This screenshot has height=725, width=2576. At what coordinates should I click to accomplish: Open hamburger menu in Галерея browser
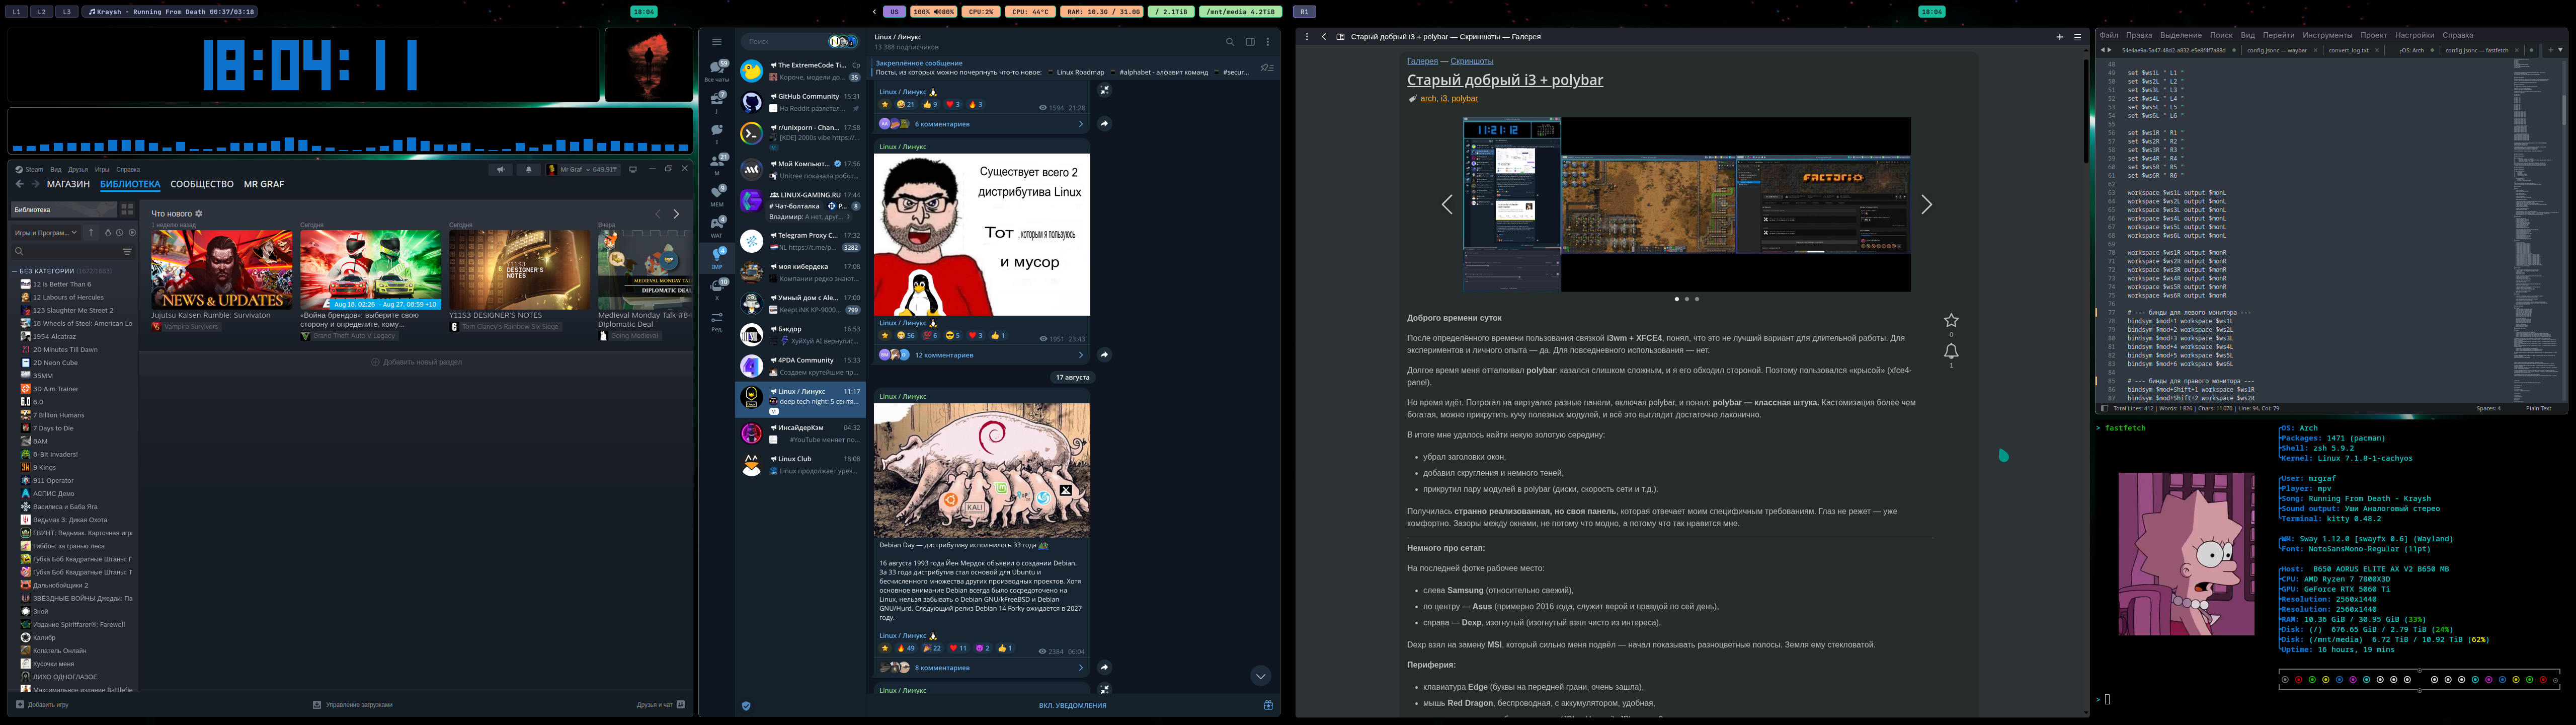[2077, 37]
